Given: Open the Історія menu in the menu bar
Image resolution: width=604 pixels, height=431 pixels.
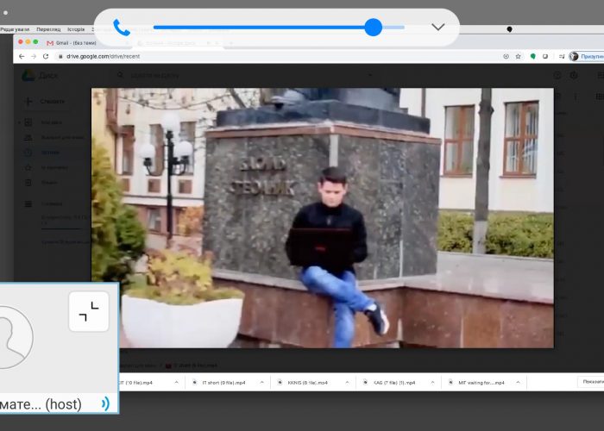Looking at the screenshot, I should (x=76, y=28).
